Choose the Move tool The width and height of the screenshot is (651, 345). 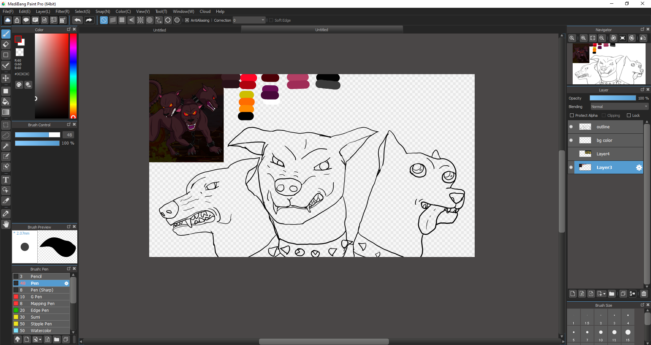tap(6, 78)
